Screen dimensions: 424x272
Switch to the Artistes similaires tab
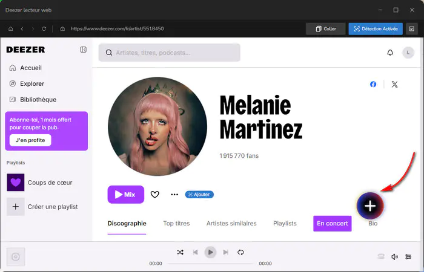click(x=231, y=224)
